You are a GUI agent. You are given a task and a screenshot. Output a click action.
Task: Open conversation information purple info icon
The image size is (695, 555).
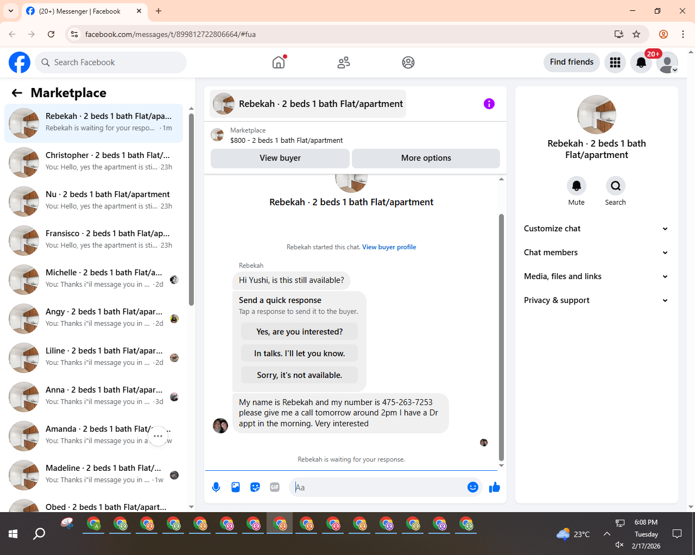click(489, 104)
